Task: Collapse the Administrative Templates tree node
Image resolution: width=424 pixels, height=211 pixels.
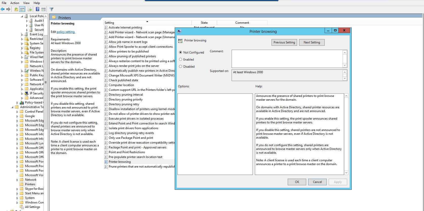Action: [x=12, y=107]
